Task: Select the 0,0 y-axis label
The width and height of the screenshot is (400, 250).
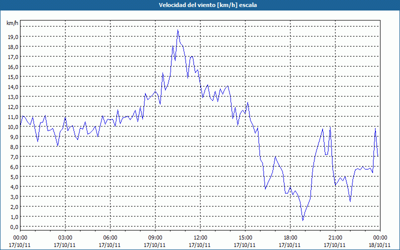Action: pos(14,227)
